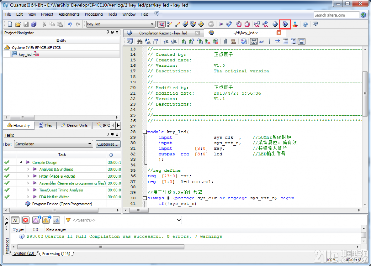Click the Search altera.com field
This screenshot has height=266, width=371.
336,15
